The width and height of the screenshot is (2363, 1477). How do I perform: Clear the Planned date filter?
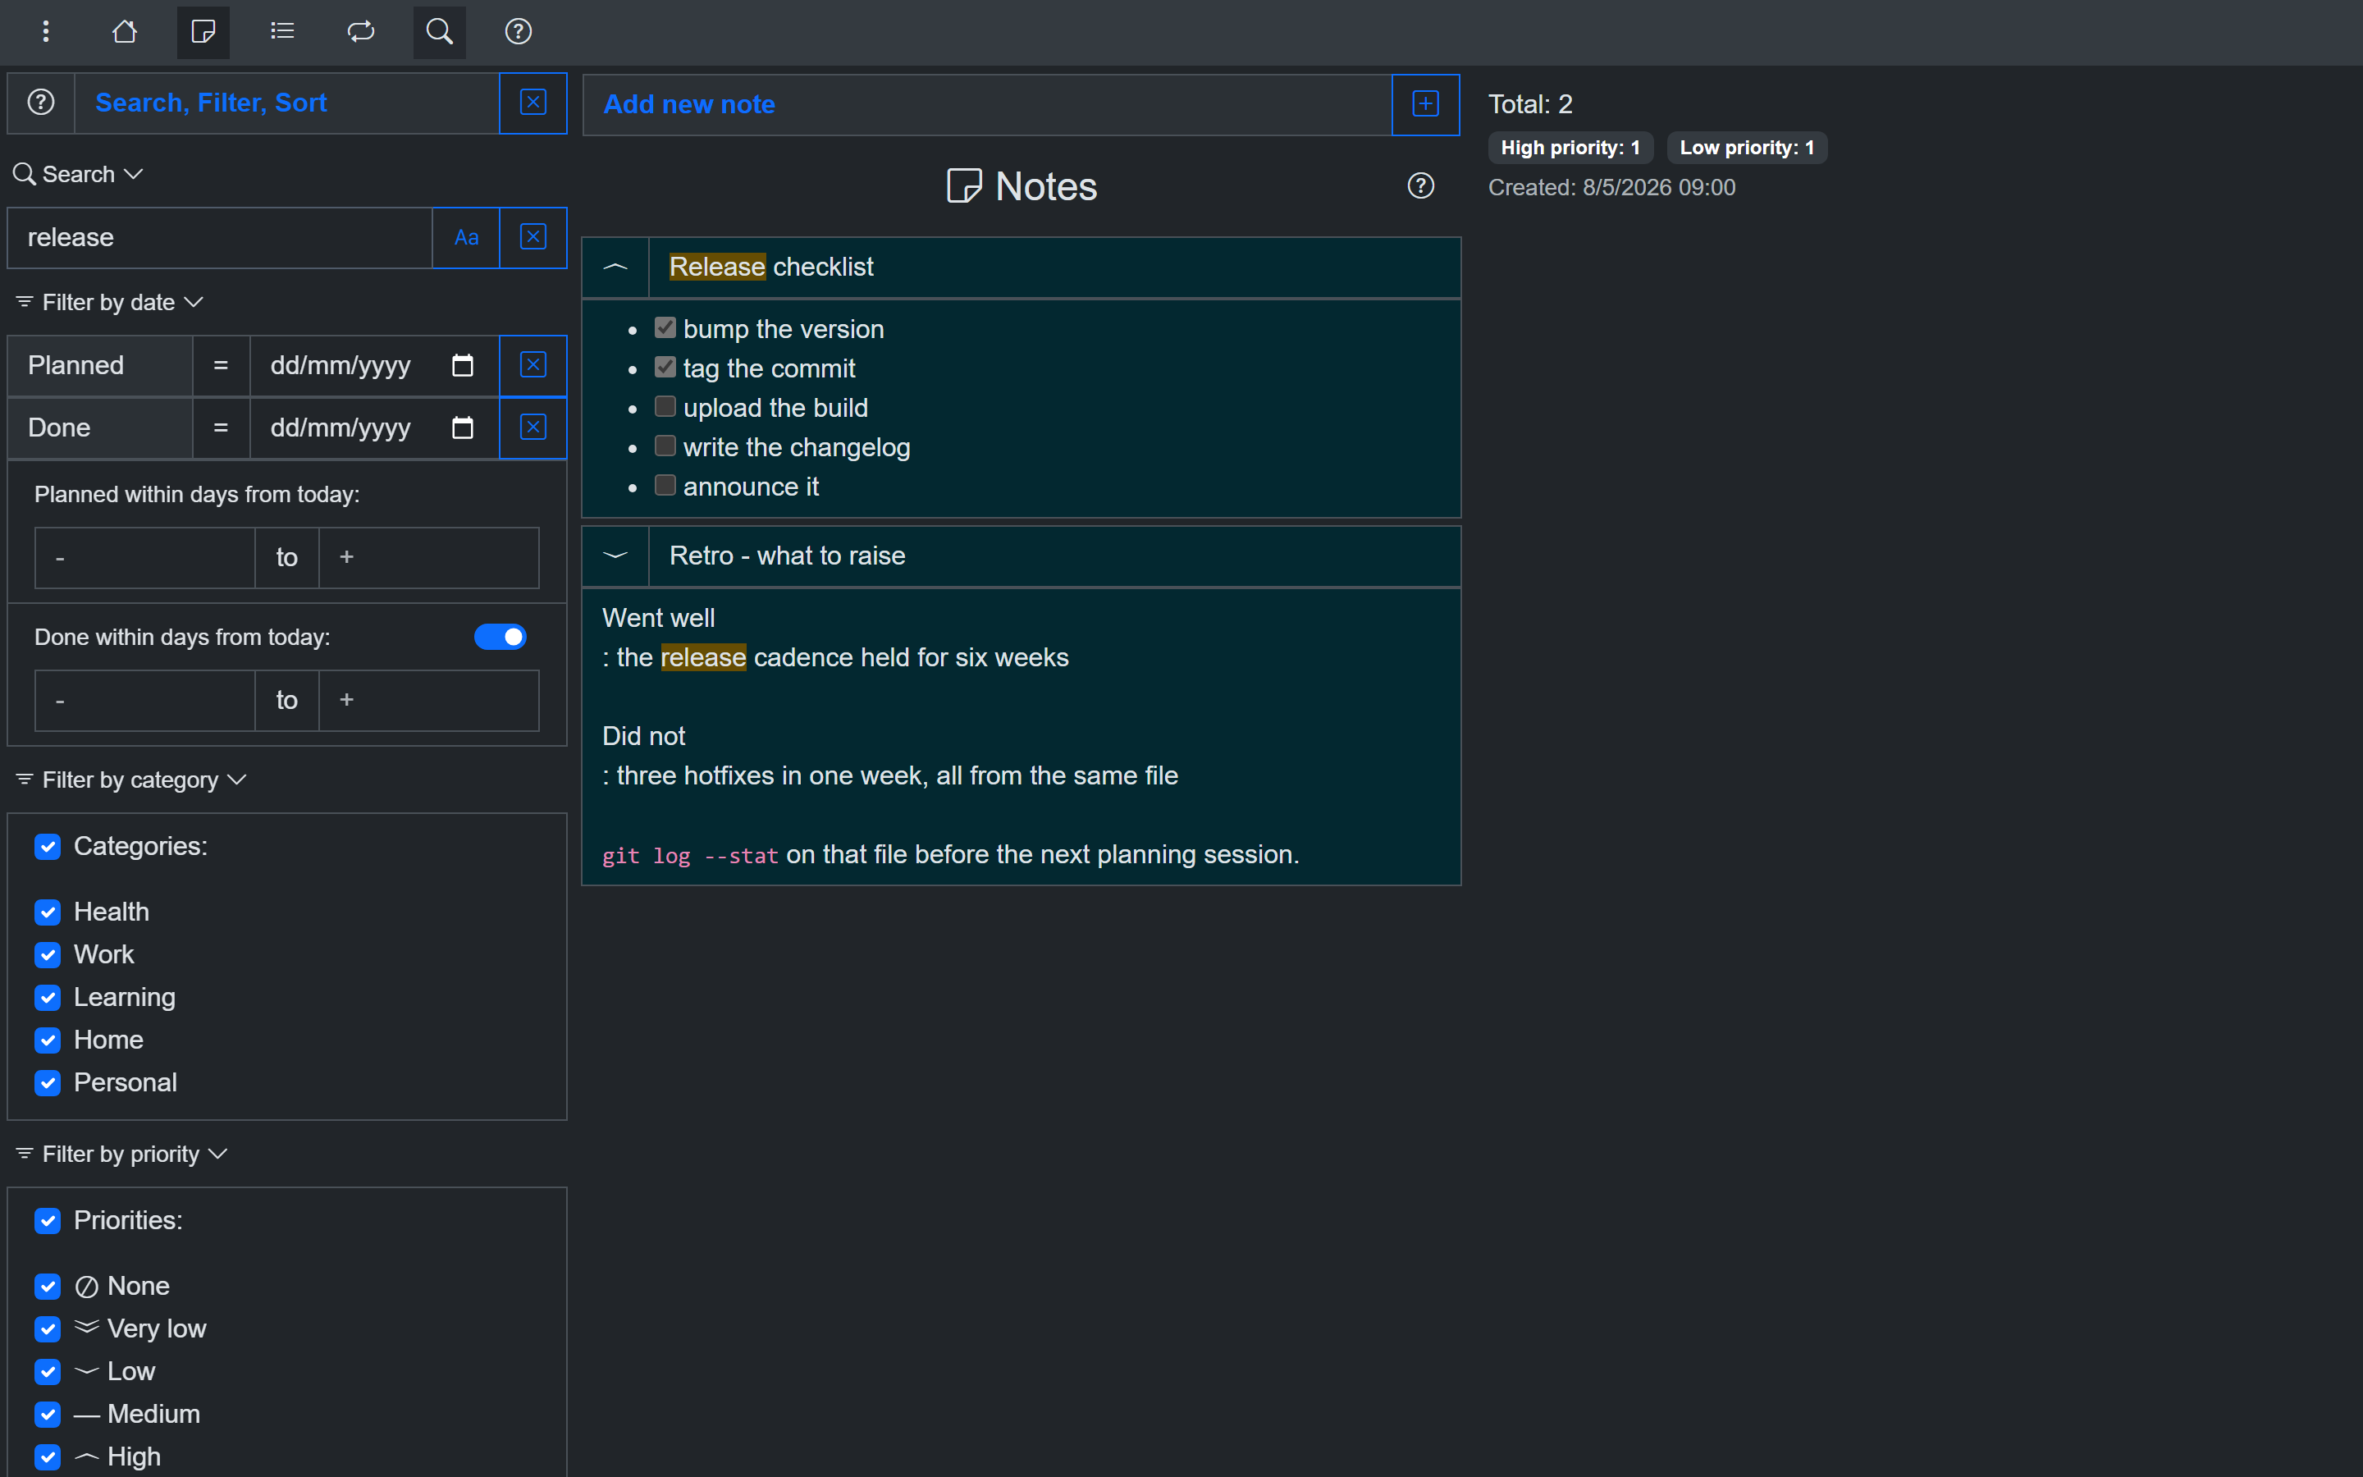click(x=533, y=365)
